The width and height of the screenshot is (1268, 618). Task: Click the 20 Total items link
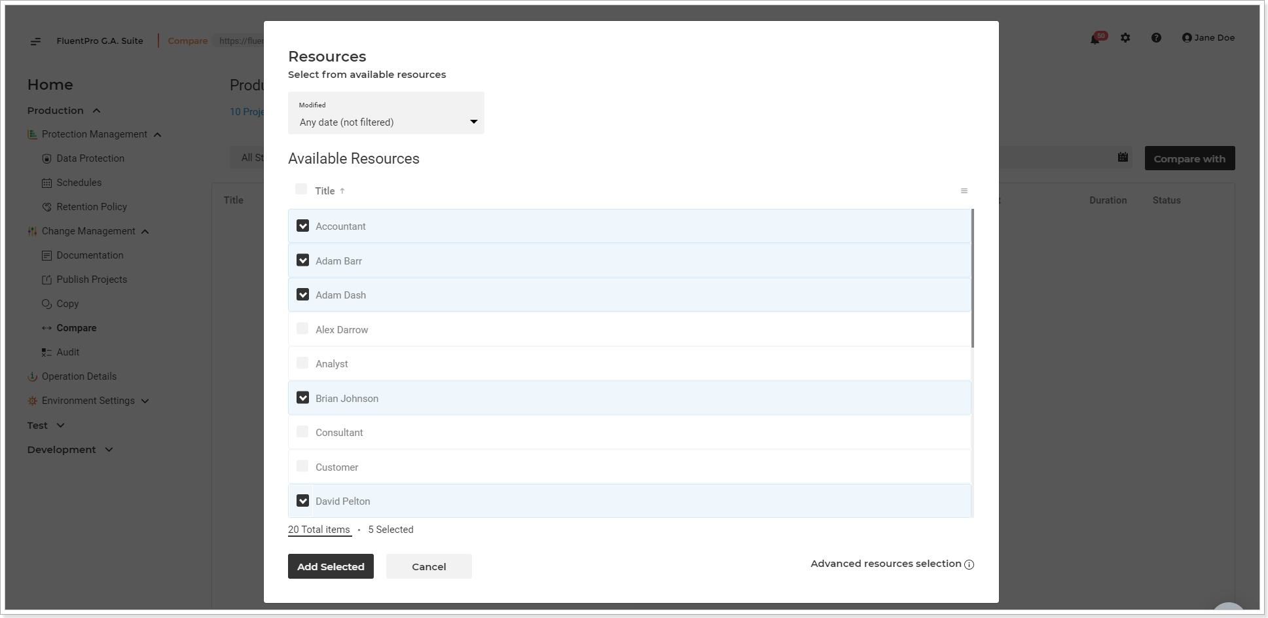tap(319, 530)
